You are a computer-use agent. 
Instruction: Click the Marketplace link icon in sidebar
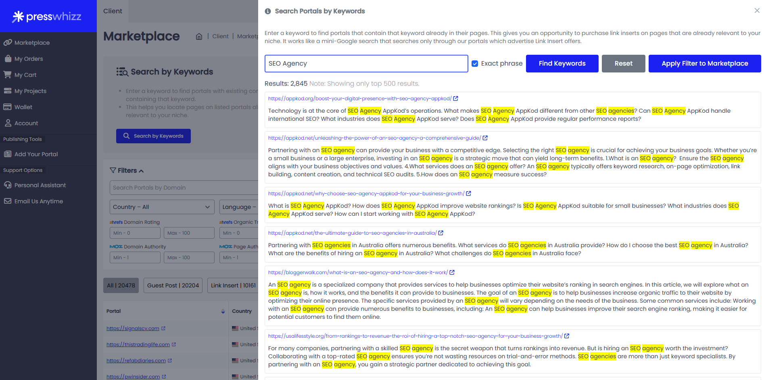(8, 42)
